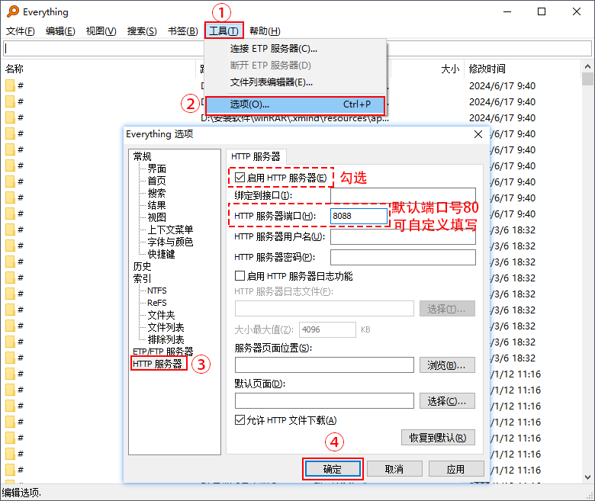Select 排除列表 in the options tree
Viewport: 595px width, 501px height.
(x=166, y=339)
